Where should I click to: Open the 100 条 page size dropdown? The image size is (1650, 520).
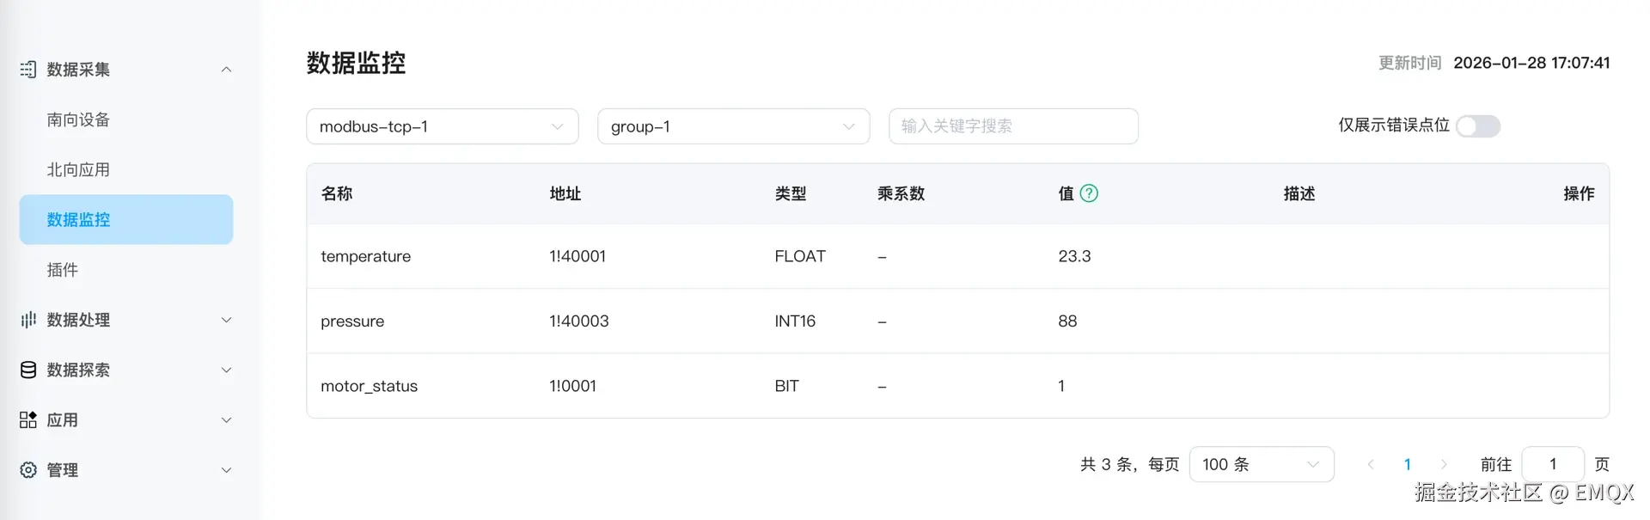(1261, 464)
